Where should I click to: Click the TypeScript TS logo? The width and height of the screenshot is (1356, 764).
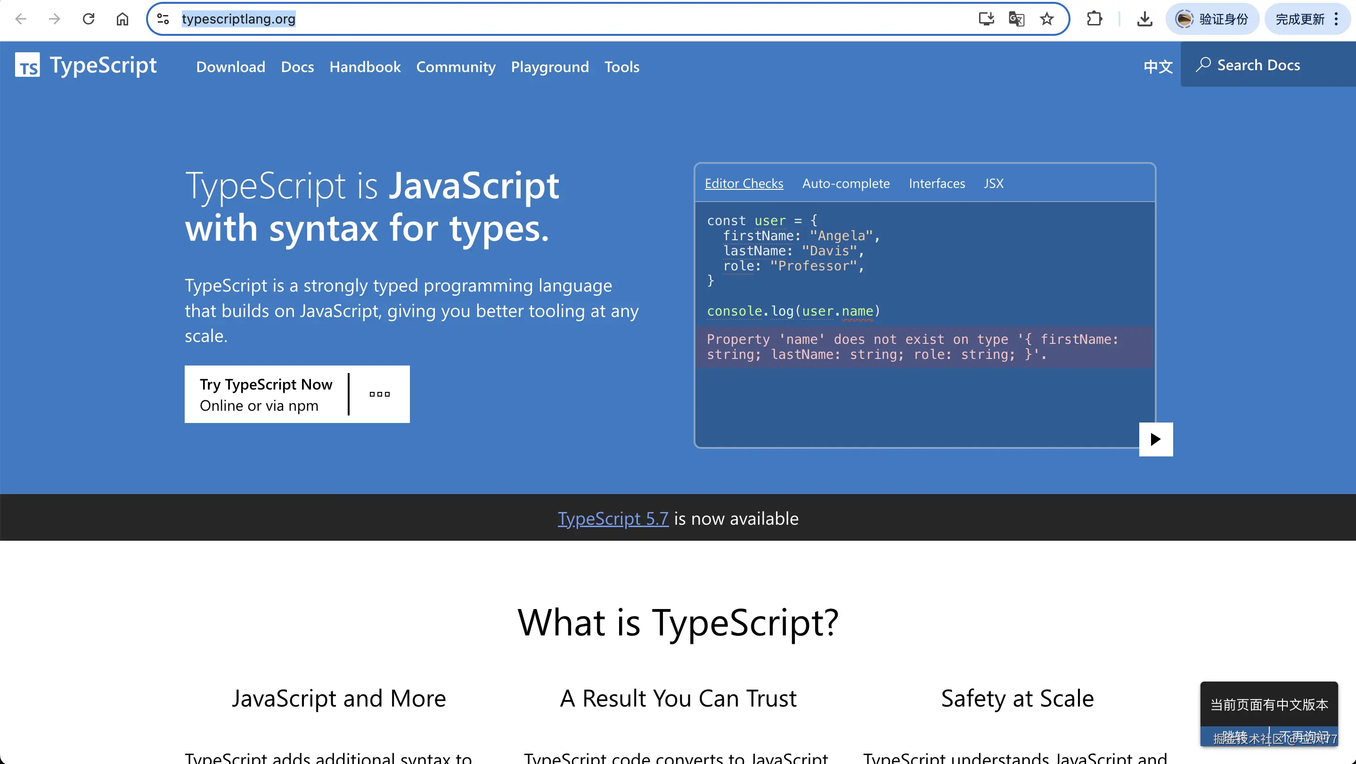(27, 65)
